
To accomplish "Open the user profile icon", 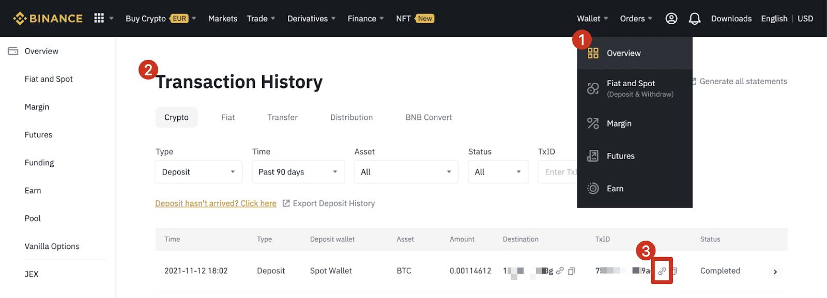I will tap(671, 19).
